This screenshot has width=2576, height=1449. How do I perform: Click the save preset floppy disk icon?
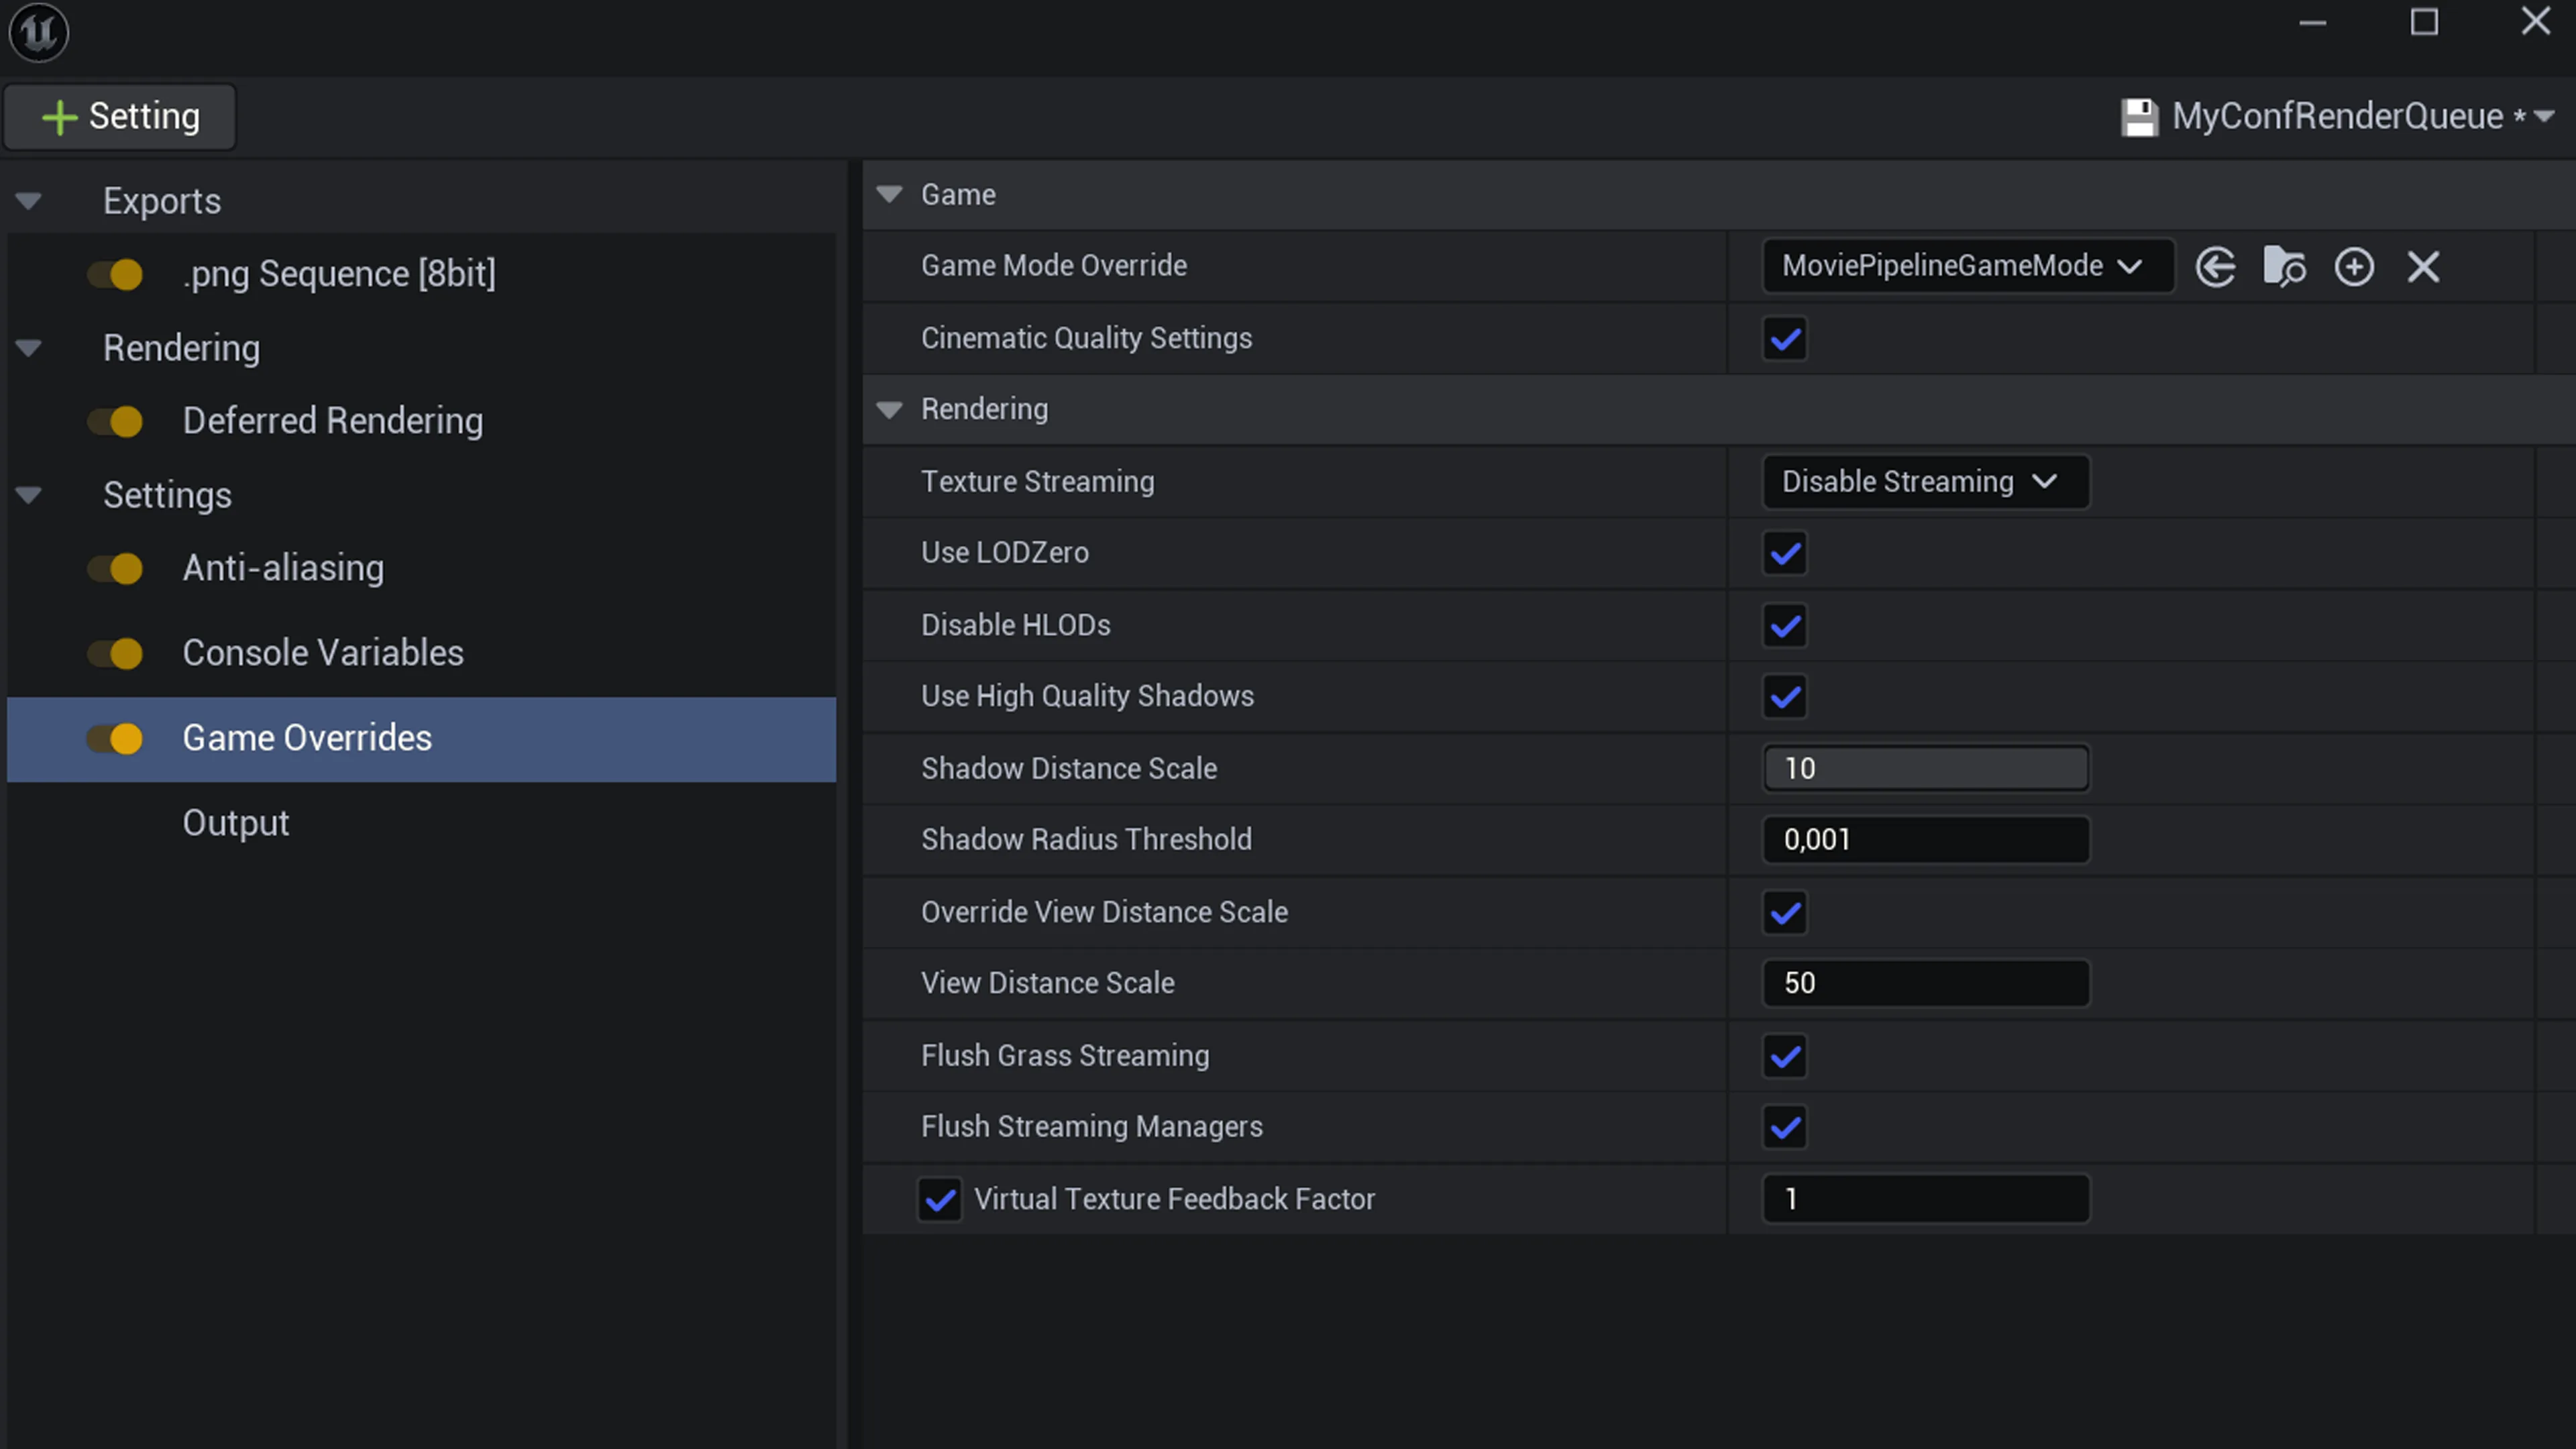coord(2140,117)
